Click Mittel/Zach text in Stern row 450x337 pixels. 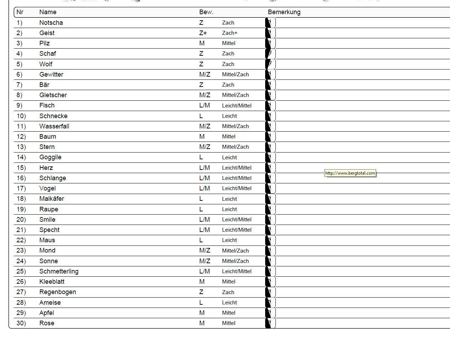click(235, 147)
